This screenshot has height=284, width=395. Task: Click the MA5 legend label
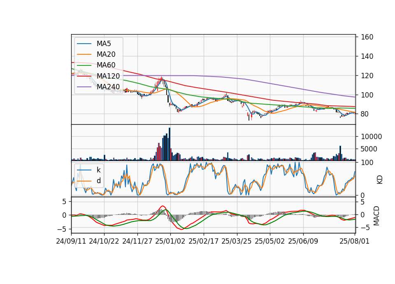click(104, 44)
